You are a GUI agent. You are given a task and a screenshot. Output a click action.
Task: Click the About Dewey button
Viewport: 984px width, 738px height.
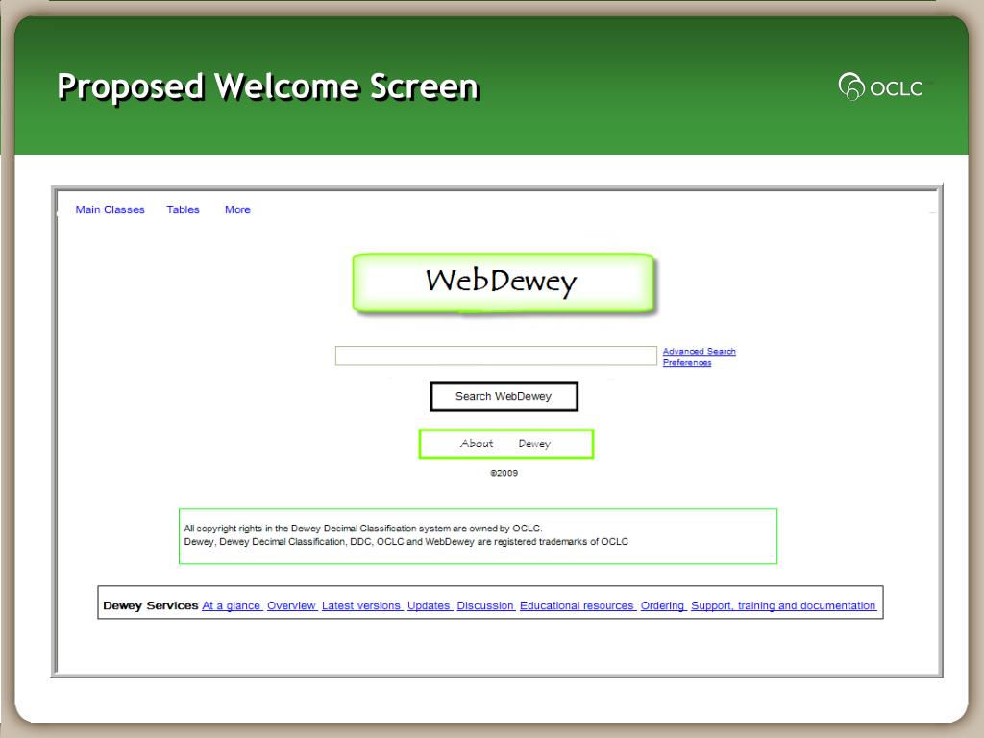point(505,444)
